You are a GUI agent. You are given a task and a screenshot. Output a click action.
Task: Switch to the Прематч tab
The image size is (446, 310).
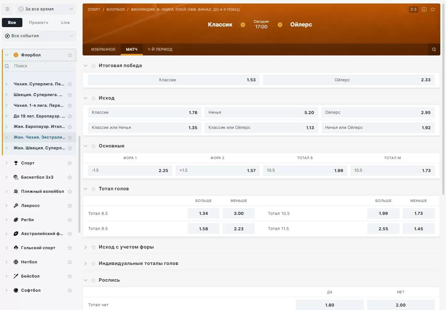[38, 23]
